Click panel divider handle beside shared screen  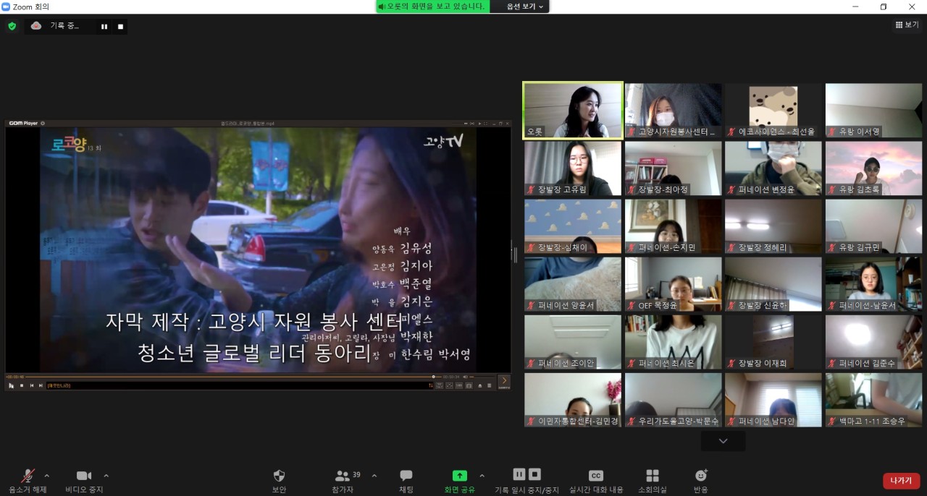(516, 255)
